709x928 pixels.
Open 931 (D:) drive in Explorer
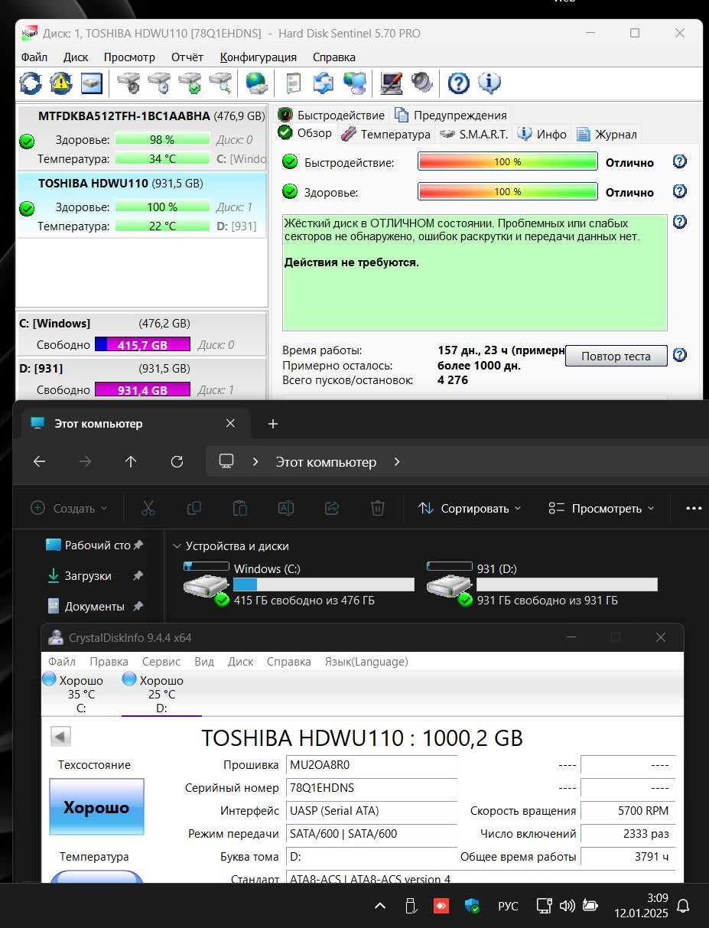pyautogui.click(x=542, y=584)
